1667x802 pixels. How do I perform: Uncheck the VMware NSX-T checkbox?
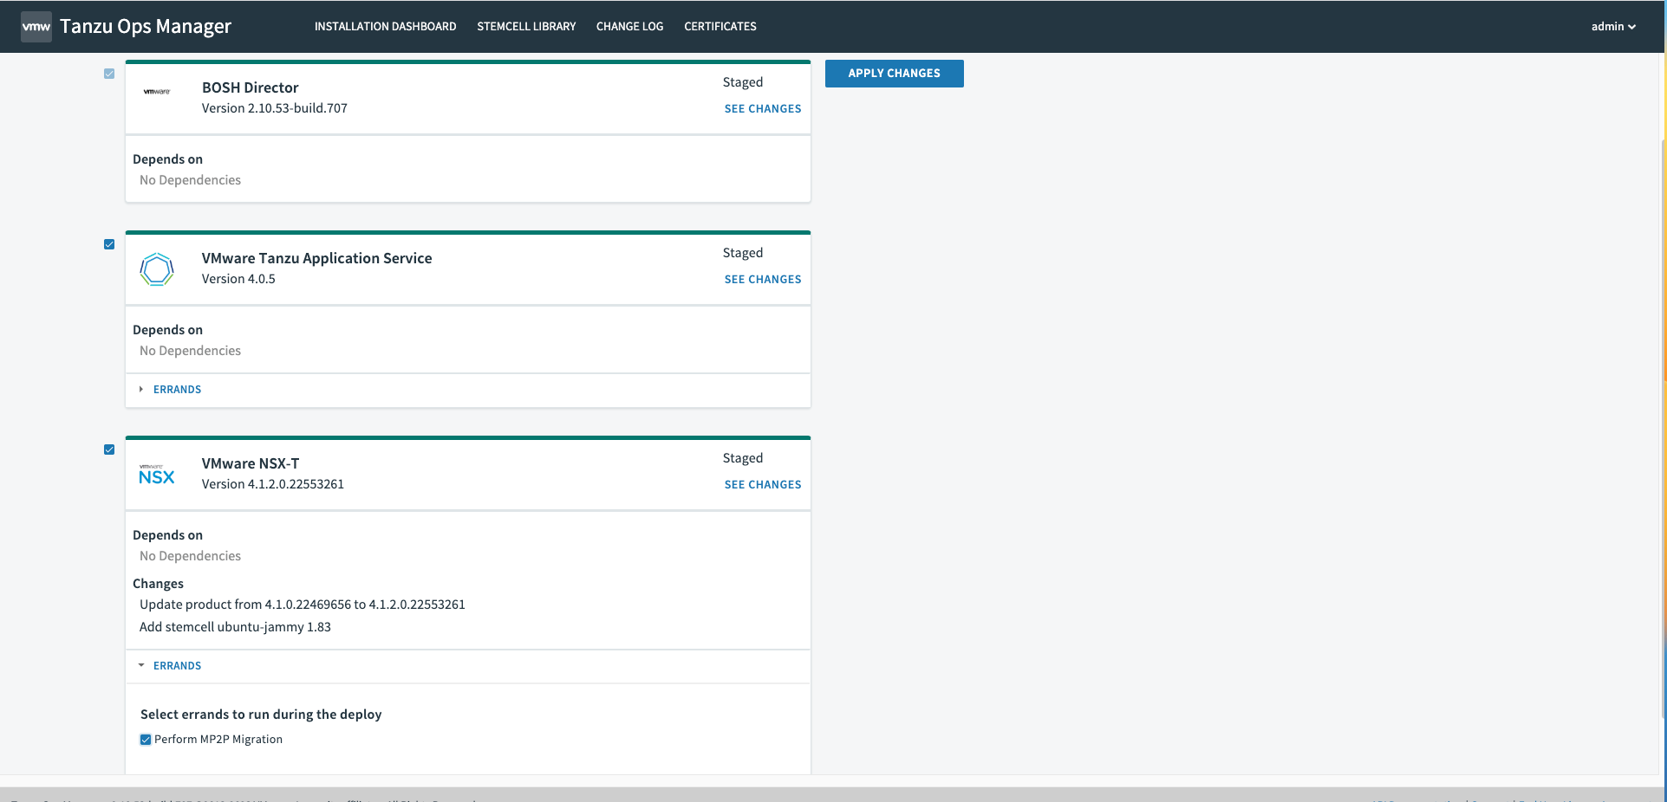point(109,450)
